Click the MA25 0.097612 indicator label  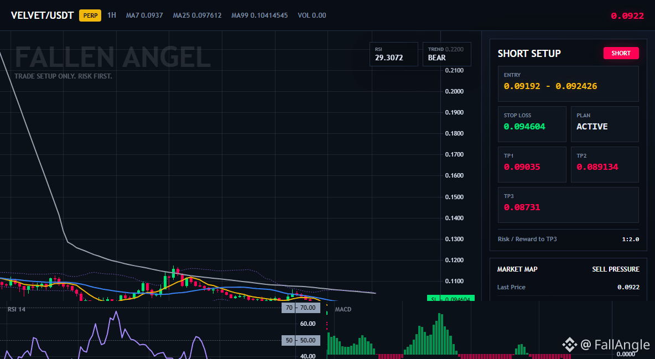(197, 15)
